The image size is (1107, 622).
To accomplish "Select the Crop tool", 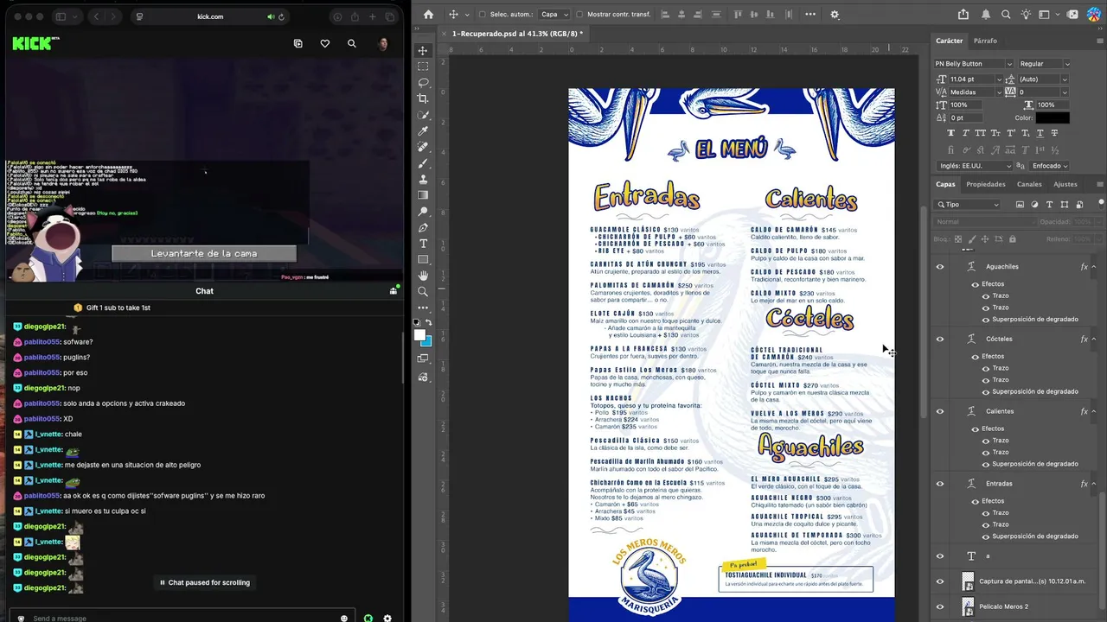I will point(423,98).
